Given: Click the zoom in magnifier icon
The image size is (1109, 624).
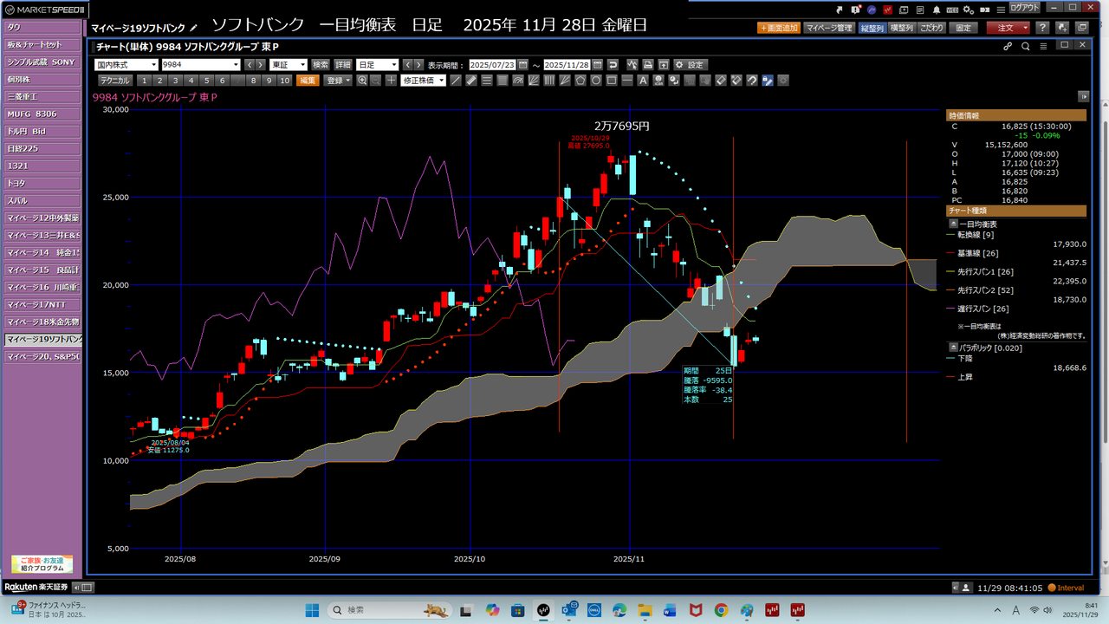Looking at the screenshot, I should 362,81.
